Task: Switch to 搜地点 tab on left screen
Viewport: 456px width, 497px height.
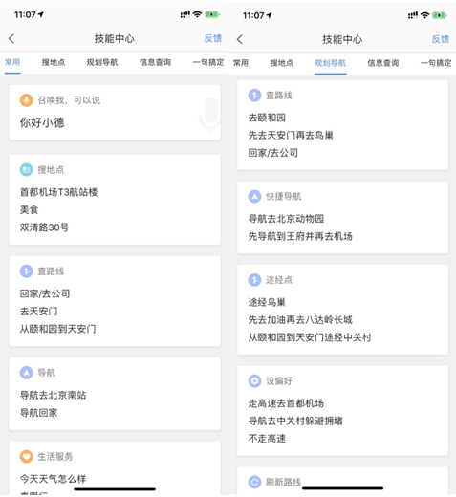Action: 54,62
